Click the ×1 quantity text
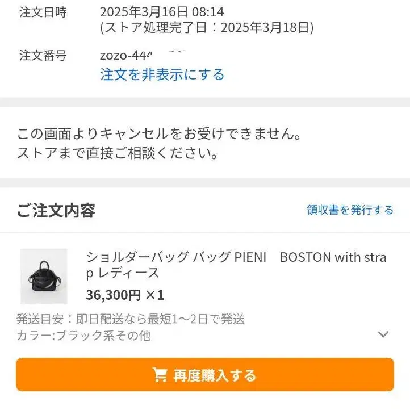Screen dimensions: 410x410 pyautogui.click(x=154, y=295)
